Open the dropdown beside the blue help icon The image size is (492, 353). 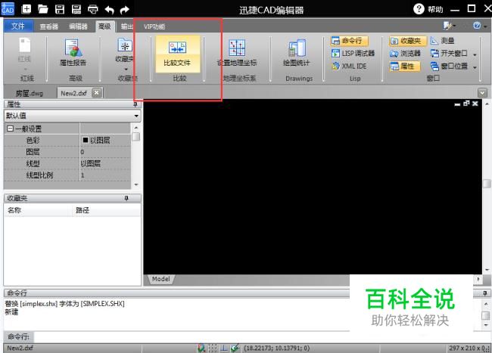(x=485, y=26)
